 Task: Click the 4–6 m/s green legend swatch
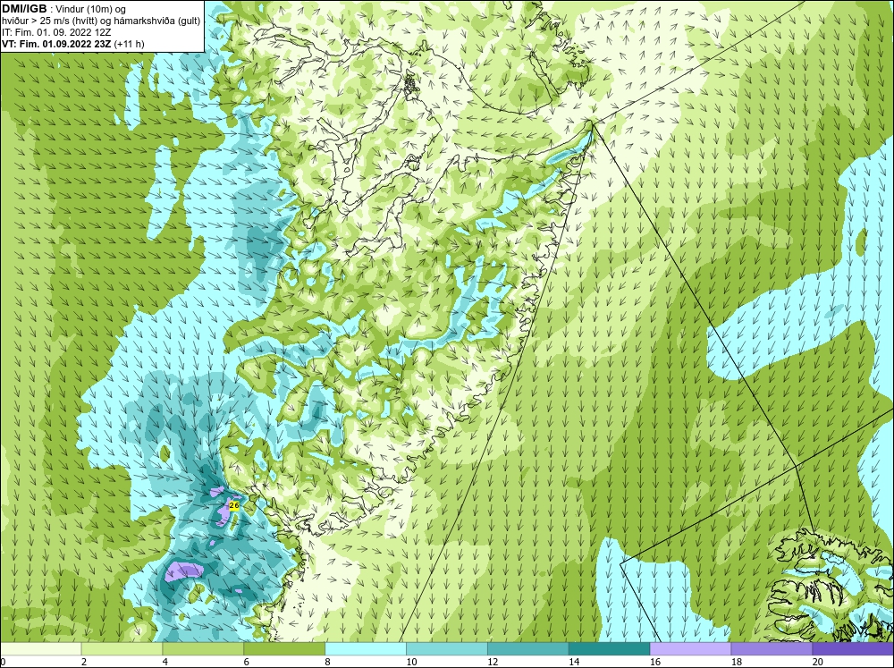(x=203, y=648)
